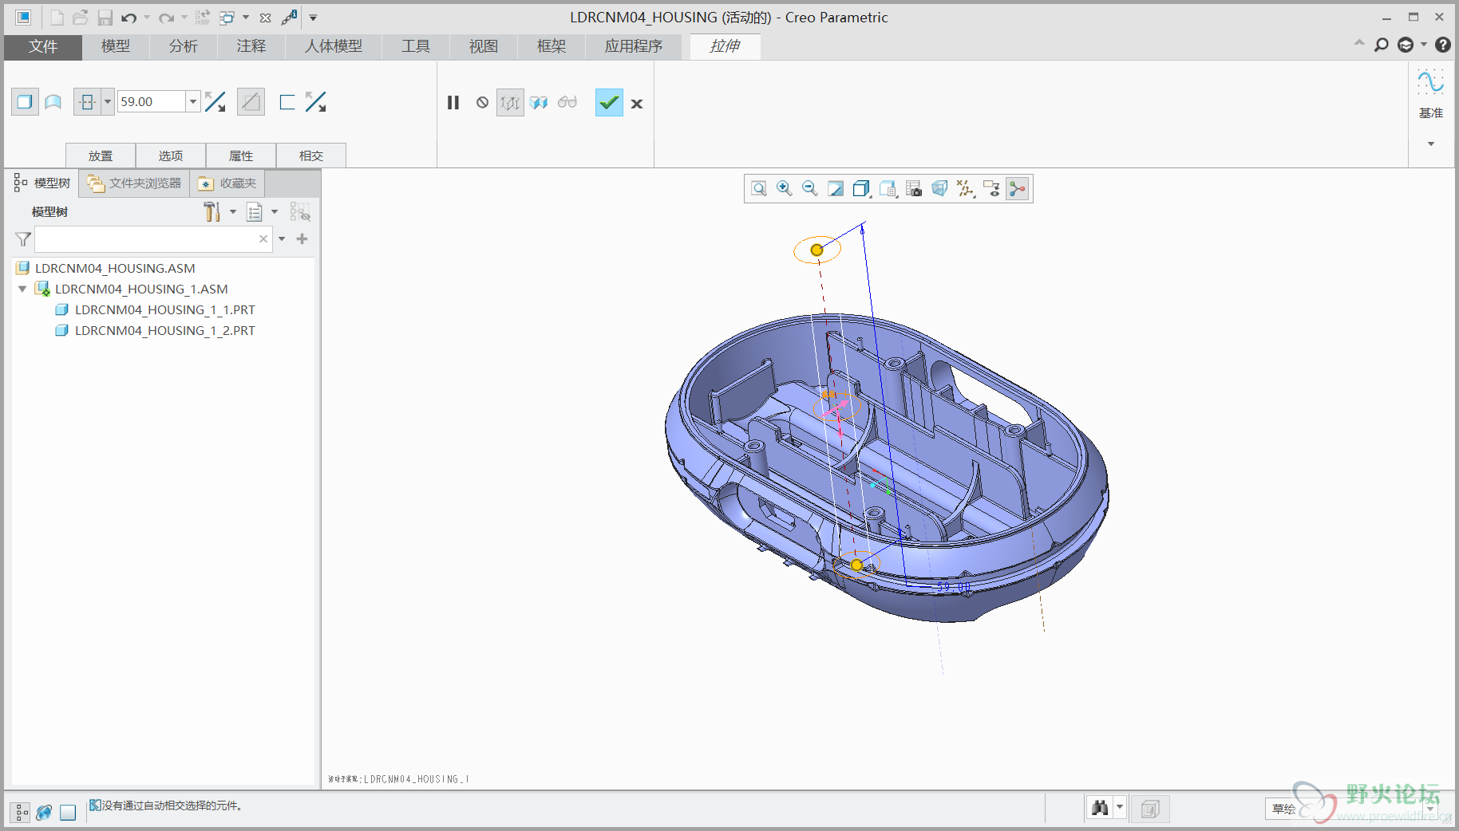Switch to the 注释 ribbon tab

coord(251,46)
